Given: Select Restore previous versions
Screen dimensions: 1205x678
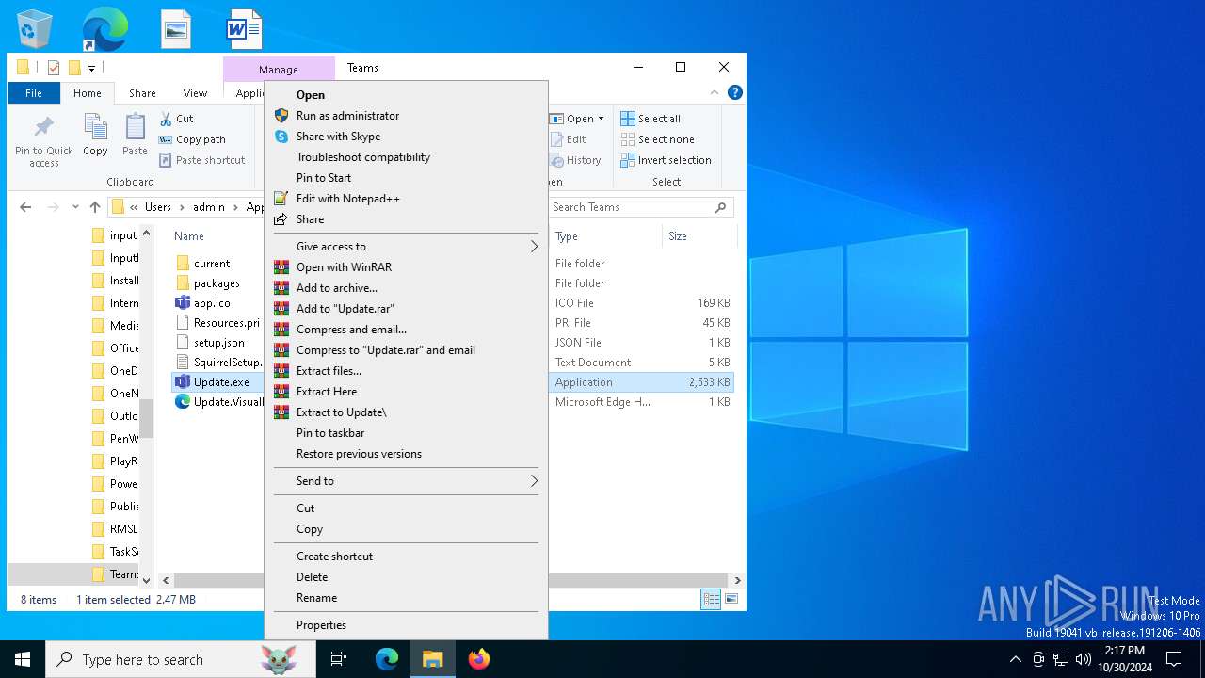Looking at the screenshot, I should point(406,454).
